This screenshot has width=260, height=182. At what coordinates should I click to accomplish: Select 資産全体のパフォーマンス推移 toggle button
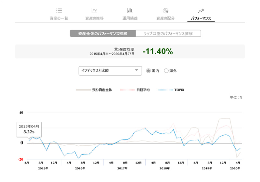[102, 34]
